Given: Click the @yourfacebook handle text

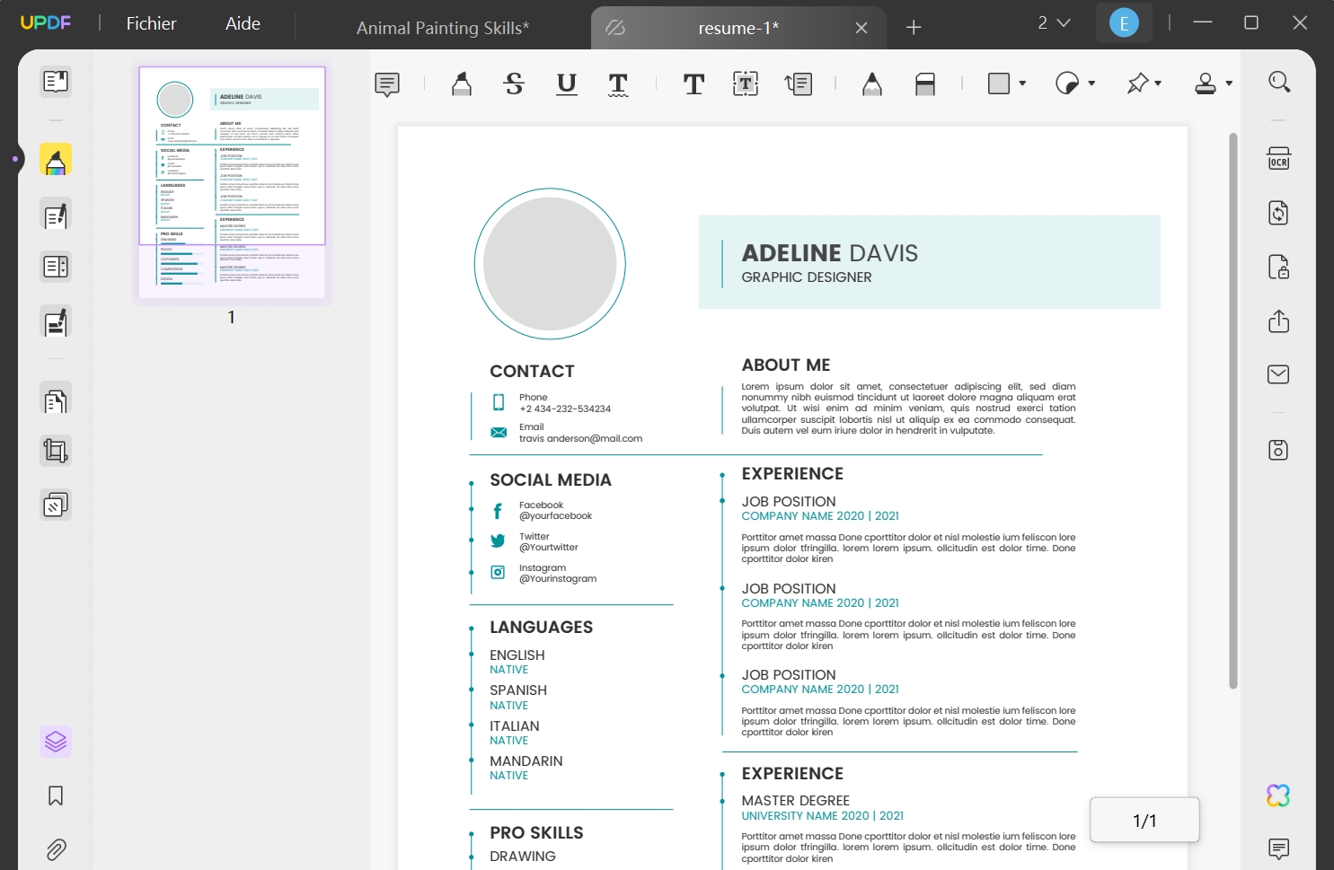Looking at the screenshot, I should [x=555, y=516].
